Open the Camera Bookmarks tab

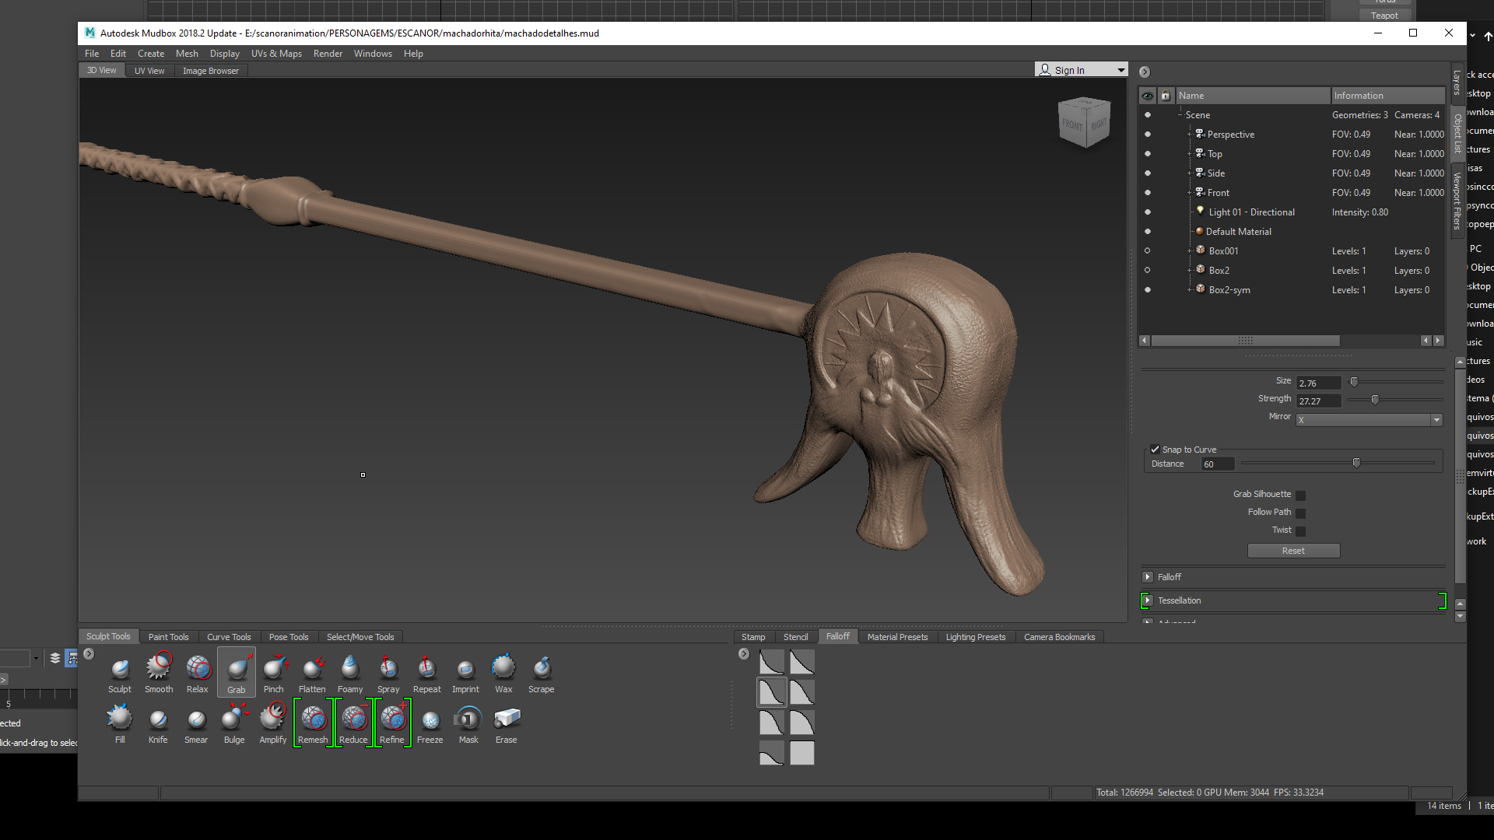click(1059, 637)
